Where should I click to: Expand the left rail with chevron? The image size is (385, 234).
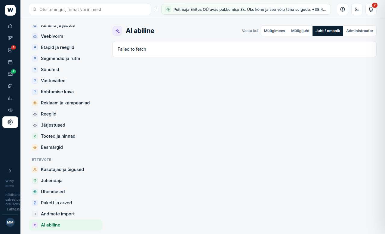click(10, 171)
